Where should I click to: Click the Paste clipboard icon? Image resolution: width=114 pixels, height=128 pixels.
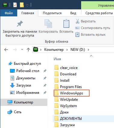[x=66, y=24]
